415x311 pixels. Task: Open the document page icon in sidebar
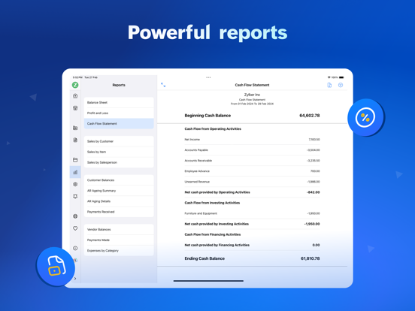point(75,140)
